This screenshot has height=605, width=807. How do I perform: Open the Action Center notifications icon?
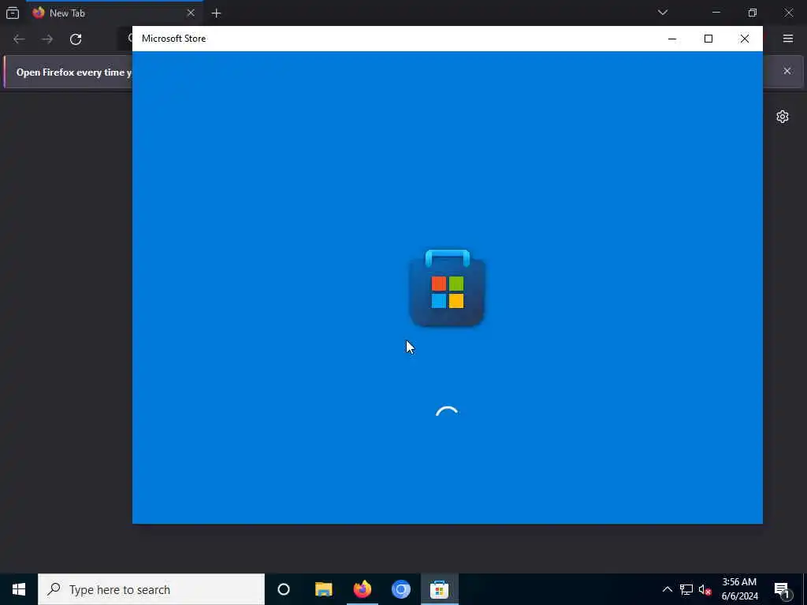pos(782,589)
